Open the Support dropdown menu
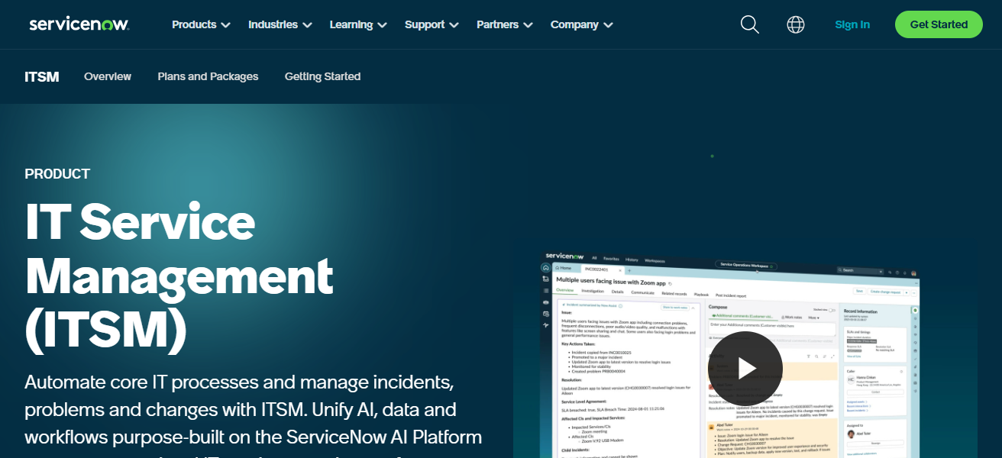This screenshot has height=458, width=1002. pos(432,24)
